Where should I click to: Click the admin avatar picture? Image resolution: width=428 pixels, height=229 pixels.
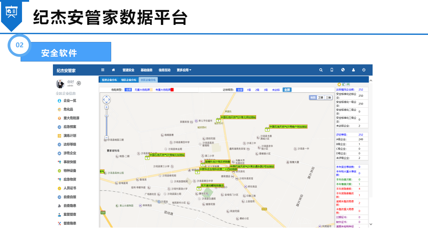(60, 84)
